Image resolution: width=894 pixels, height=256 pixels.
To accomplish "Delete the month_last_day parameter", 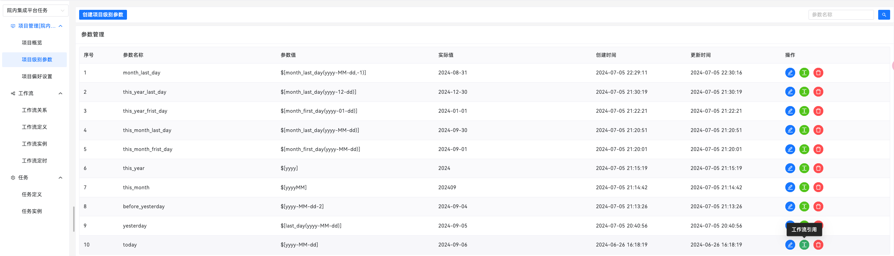I will point(818,73).
